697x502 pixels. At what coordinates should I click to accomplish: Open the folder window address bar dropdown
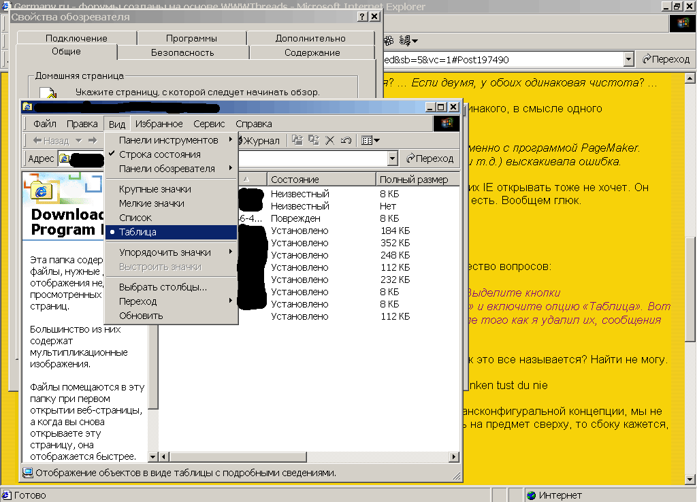pos(392,158)
